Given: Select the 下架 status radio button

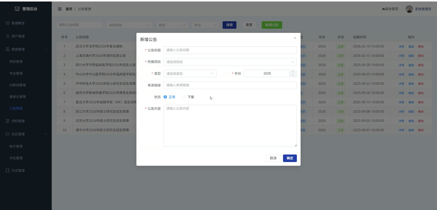Looking at the screenshot, I should (184, 97).
